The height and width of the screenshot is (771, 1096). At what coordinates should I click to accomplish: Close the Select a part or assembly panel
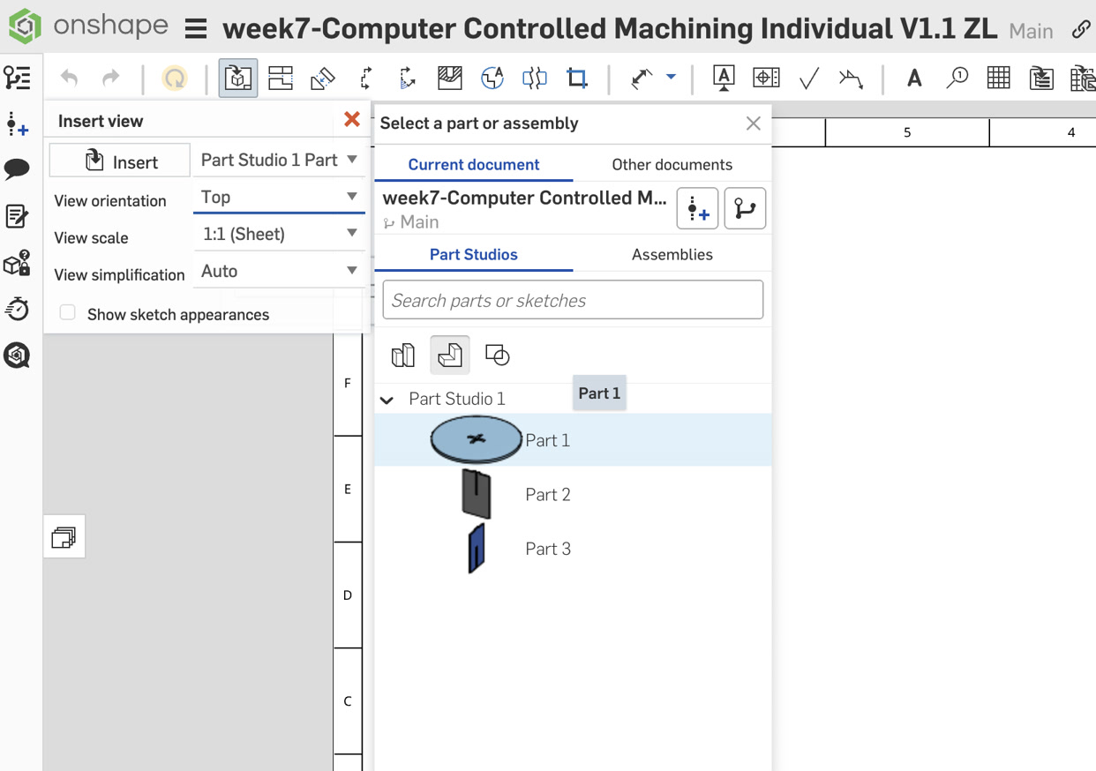tap(753, 124)
